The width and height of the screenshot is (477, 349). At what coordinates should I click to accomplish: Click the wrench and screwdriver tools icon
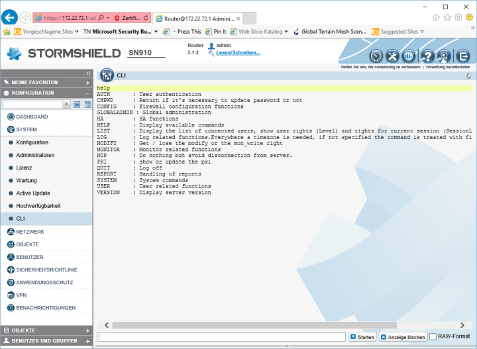point(393,56)
